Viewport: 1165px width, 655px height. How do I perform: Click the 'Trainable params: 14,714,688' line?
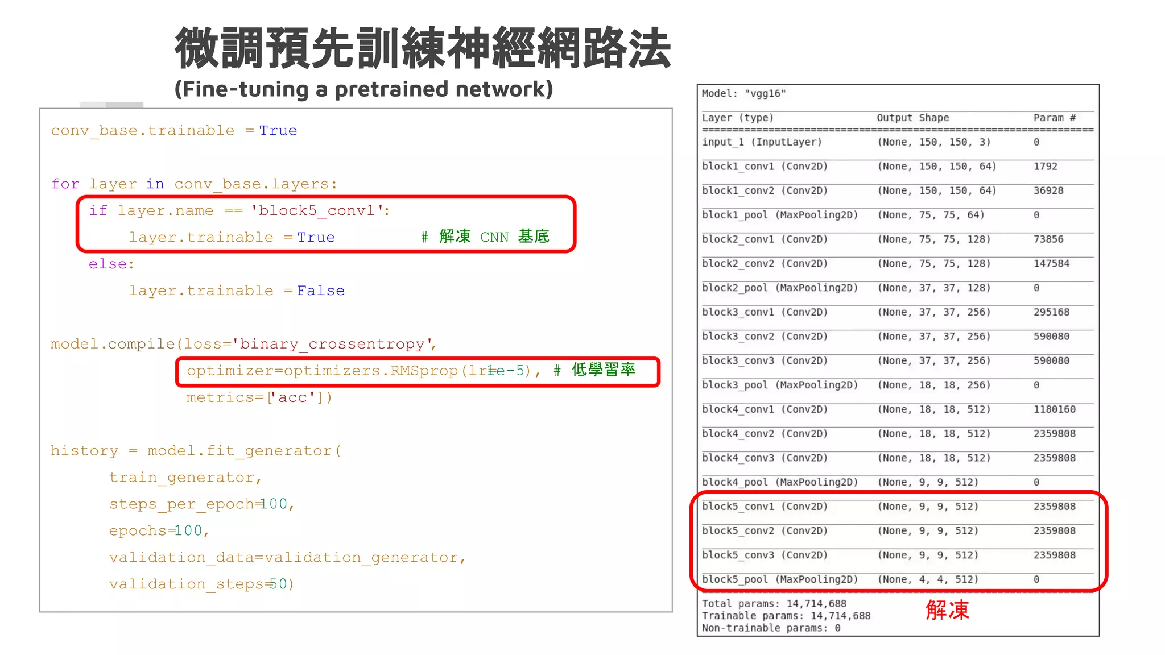click(x=786, y=616)
